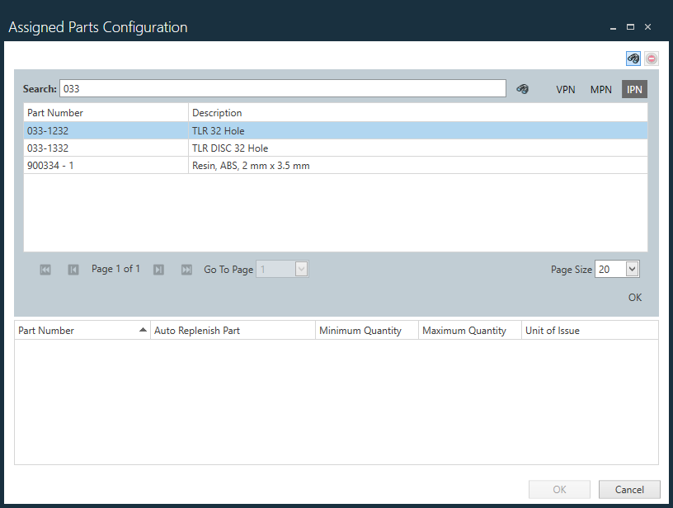
Task: Click the next page navigation icon
Action: click(x=158, y=269)
